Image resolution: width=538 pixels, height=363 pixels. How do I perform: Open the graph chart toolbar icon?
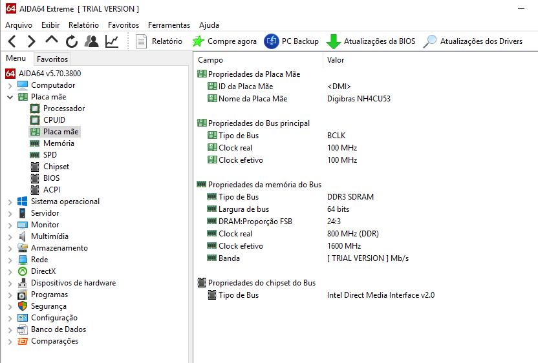(x=112, y=41)
